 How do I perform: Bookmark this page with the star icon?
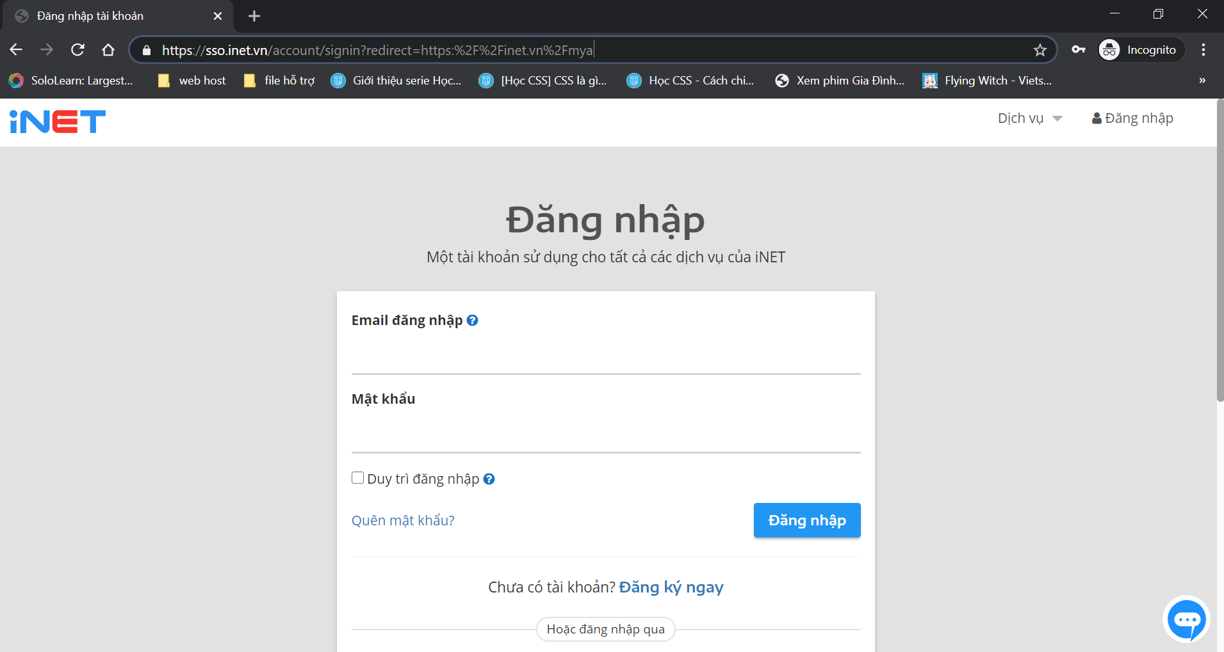pyautogui.click(x=1040, y=49)
